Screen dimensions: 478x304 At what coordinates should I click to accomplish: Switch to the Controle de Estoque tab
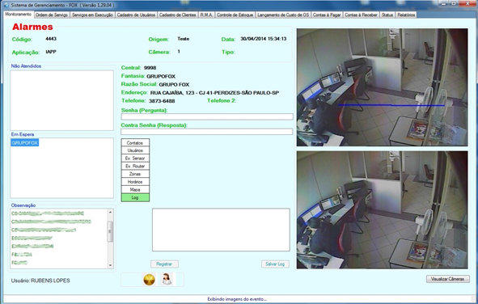[x=235, y=15]
